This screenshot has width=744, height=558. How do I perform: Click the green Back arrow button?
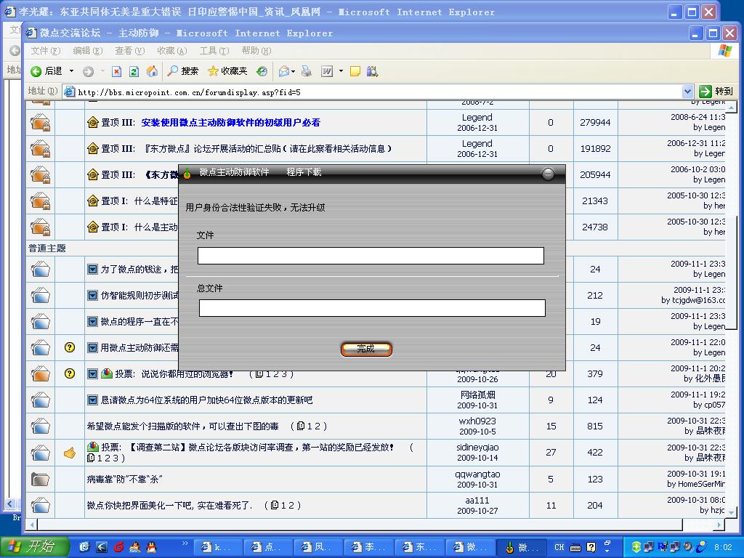pyautogui.click(x=36, y=71)
